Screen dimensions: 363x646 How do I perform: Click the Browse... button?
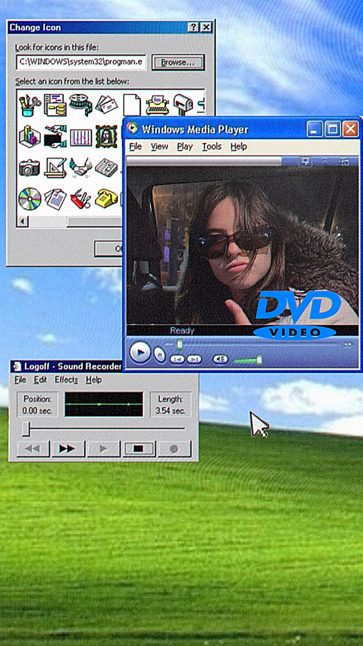coord(178,63)
